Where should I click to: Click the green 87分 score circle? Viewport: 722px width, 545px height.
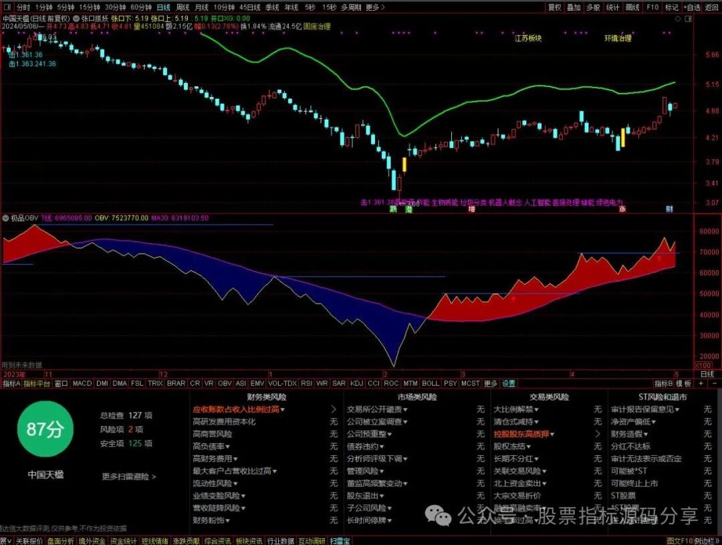[x=45, y=429]
